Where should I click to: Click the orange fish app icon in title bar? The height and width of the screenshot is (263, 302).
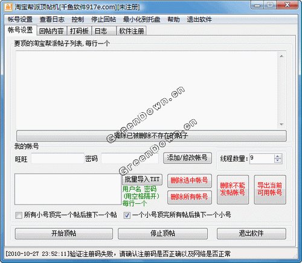(x=8, y=7)
